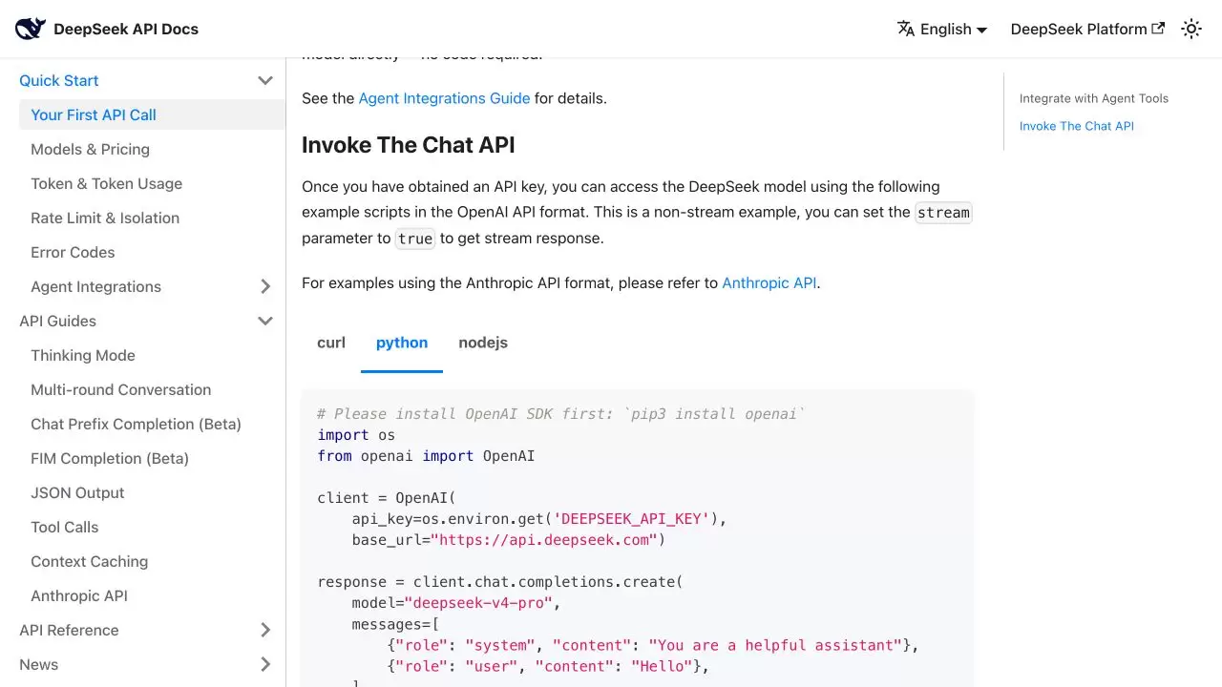
Task: Click the https://api.deepseek.com URL string
Action: pyautogui.click(x=543, y=539)
